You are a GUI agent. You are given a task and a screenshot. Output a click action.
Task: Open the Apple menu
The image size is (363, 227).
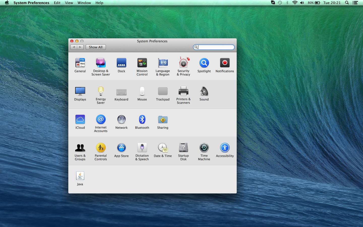[x=7, y=3]
